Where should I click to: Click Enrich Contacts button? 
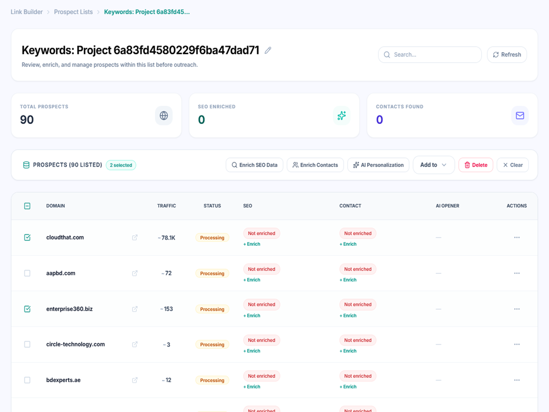click(x=315, y=165)
